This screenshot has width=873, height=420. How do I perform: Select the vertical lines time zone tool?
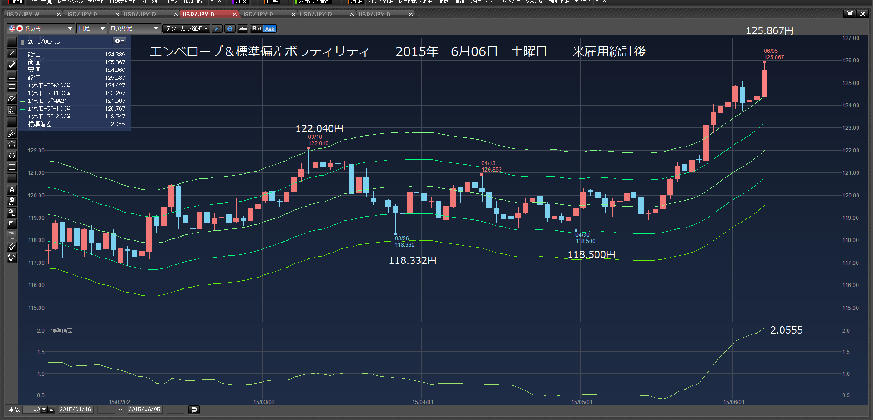tap(12, 121)
